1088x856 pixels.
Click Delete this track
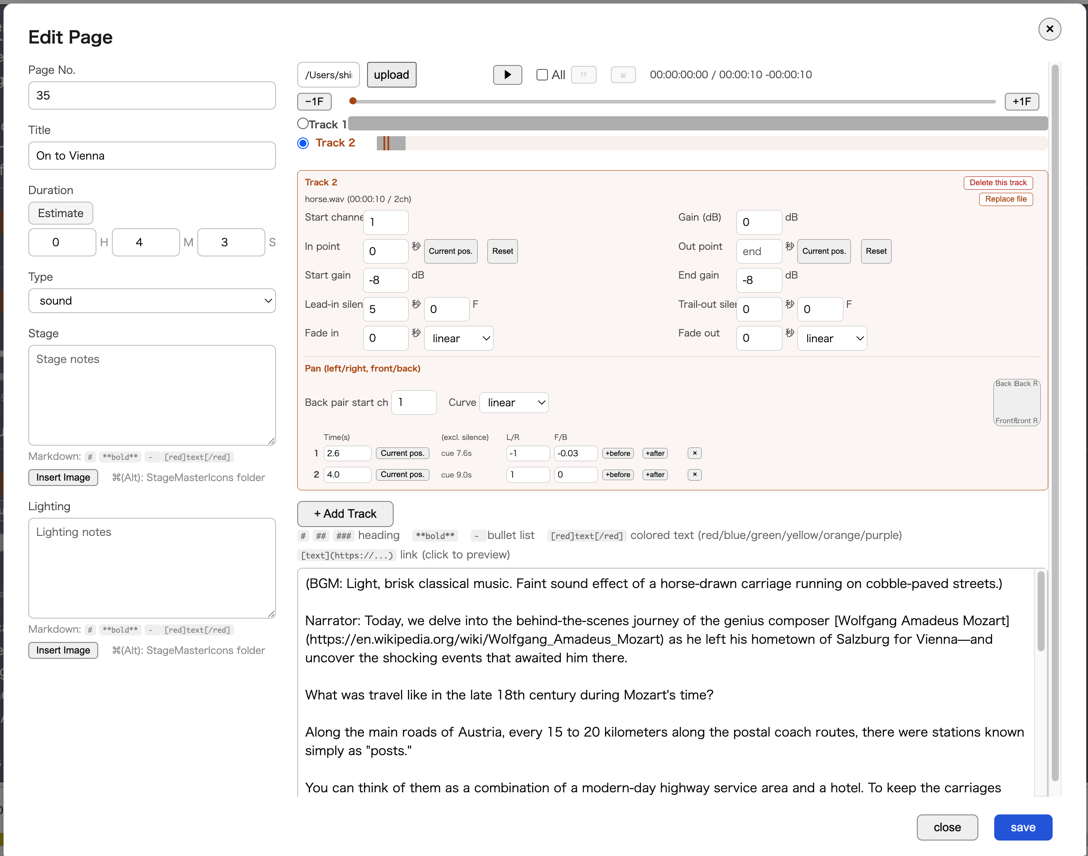click(x=998, y=183)
